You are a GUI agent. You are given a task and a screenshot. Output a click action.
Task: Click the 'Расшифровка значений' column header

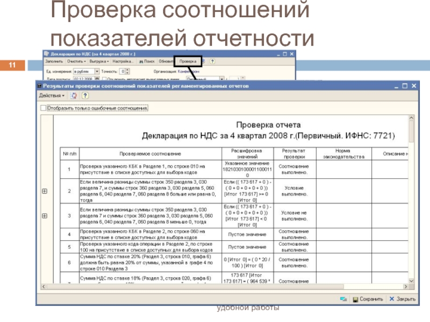click(x=247, y=154)
